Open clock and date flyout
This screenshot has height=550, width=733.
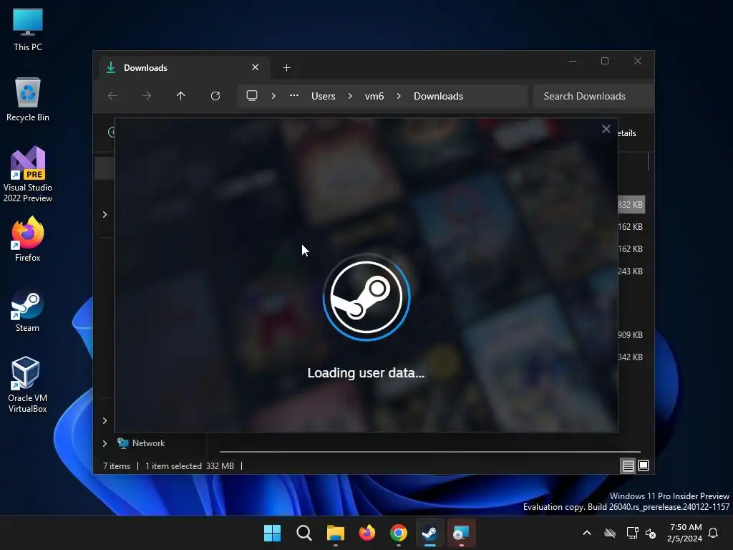pyautogui.click(x=685, y=533)
